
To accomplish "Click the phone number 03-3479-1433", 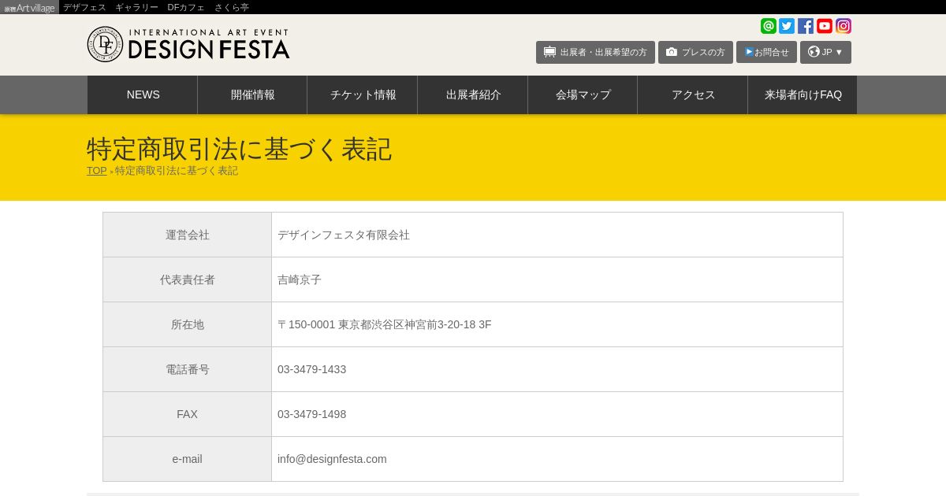I will click(x=311, y=369).
